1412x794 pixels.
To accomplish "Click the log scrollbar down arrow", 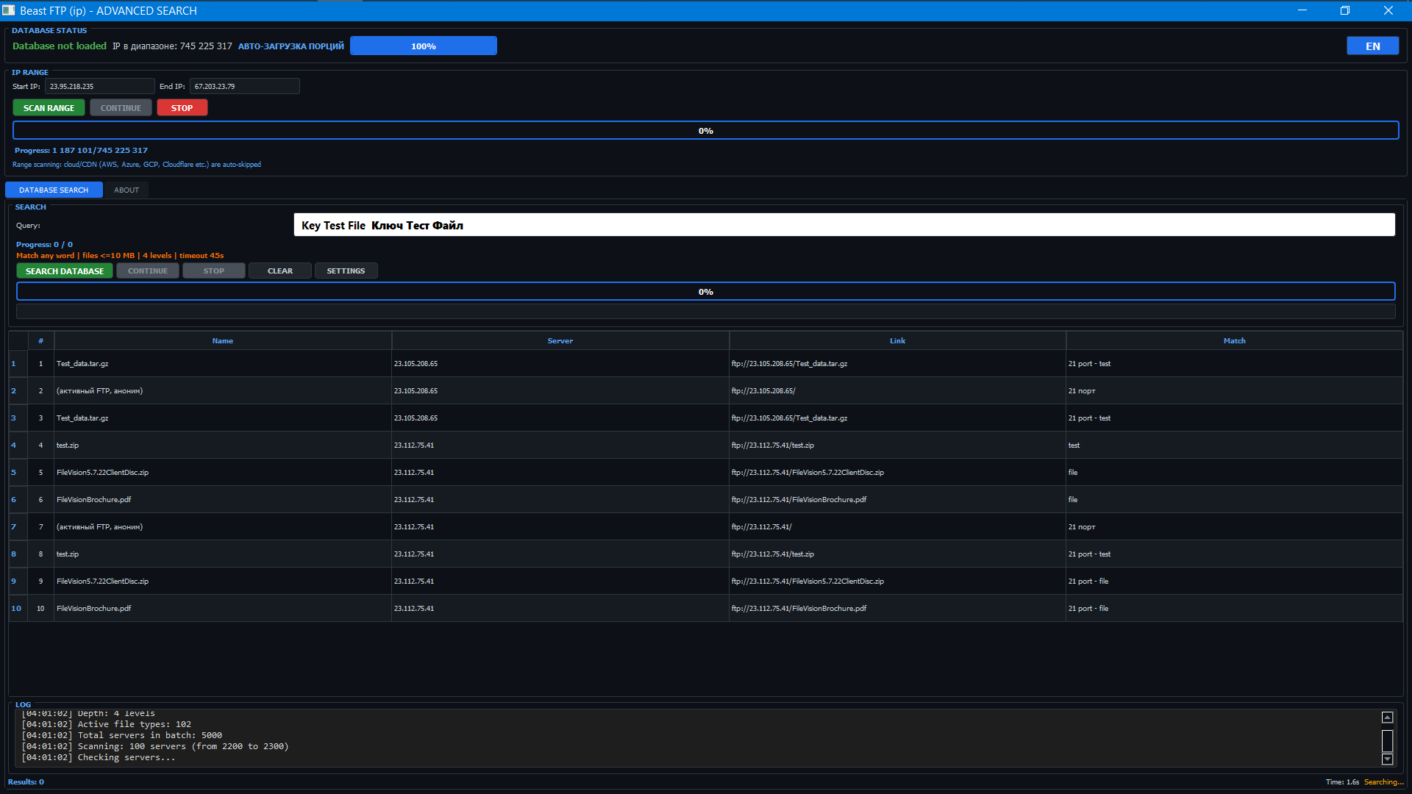I will (x=1387, y=759).
